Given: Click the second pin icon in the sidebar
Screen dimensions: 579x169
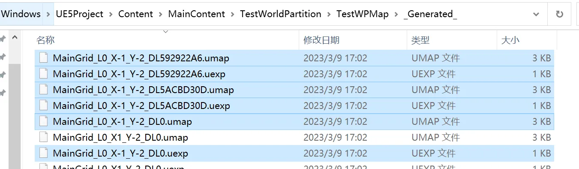Looking at the screenshot, I should [x=3, y=57].
